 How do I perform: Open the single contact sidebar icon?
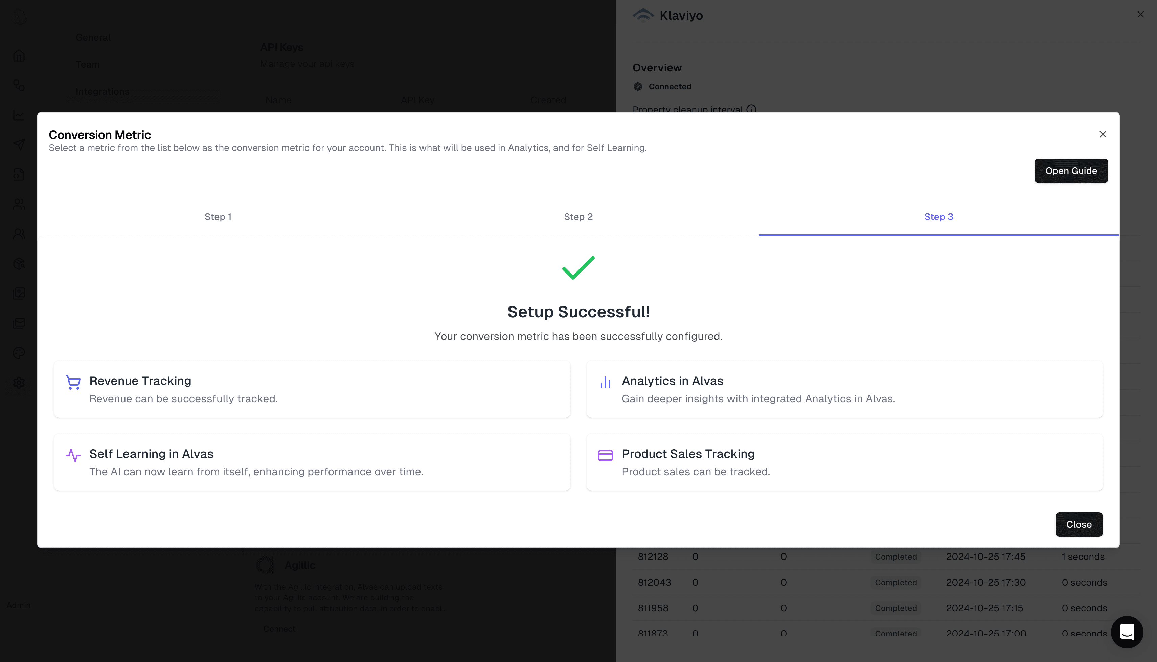click(x=19, y=234)
